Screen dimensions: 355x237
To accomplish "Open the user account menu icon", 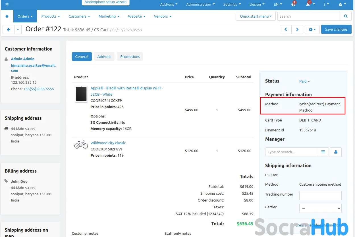I will [342, 5].
